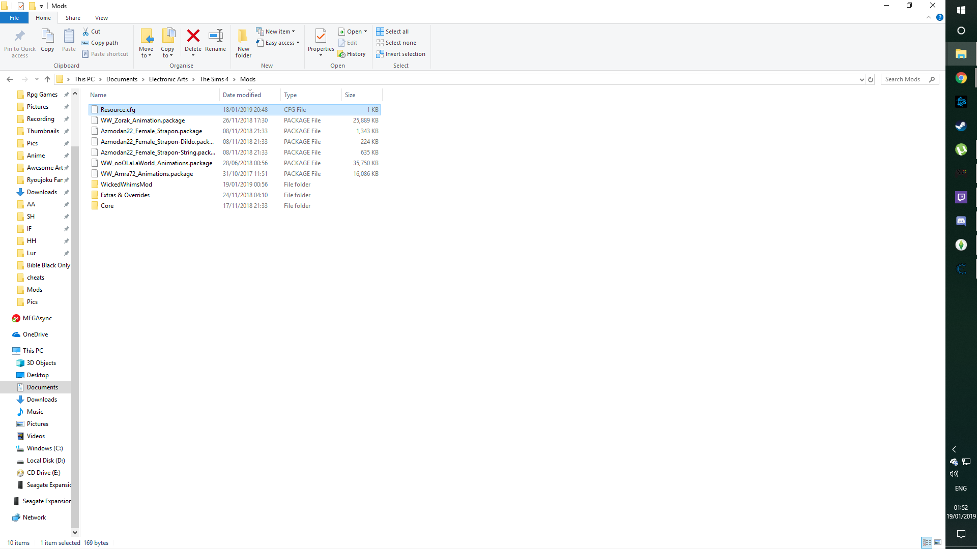Click the red Delete icon in the ribbon

coord(193,41)
